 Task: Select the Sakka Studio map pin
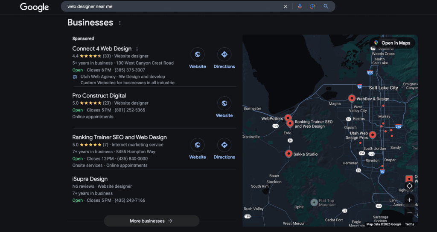pos(288,154)
